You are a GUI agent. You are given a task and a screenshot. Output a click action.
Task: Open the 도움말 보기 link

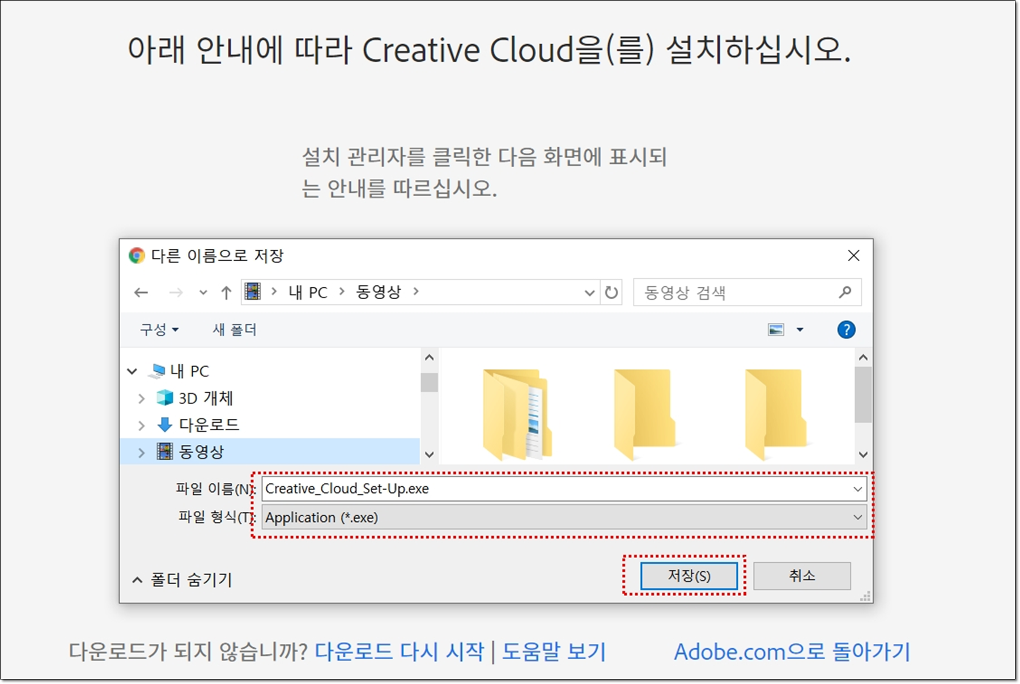pyautogui.click(x=554, y=652)
